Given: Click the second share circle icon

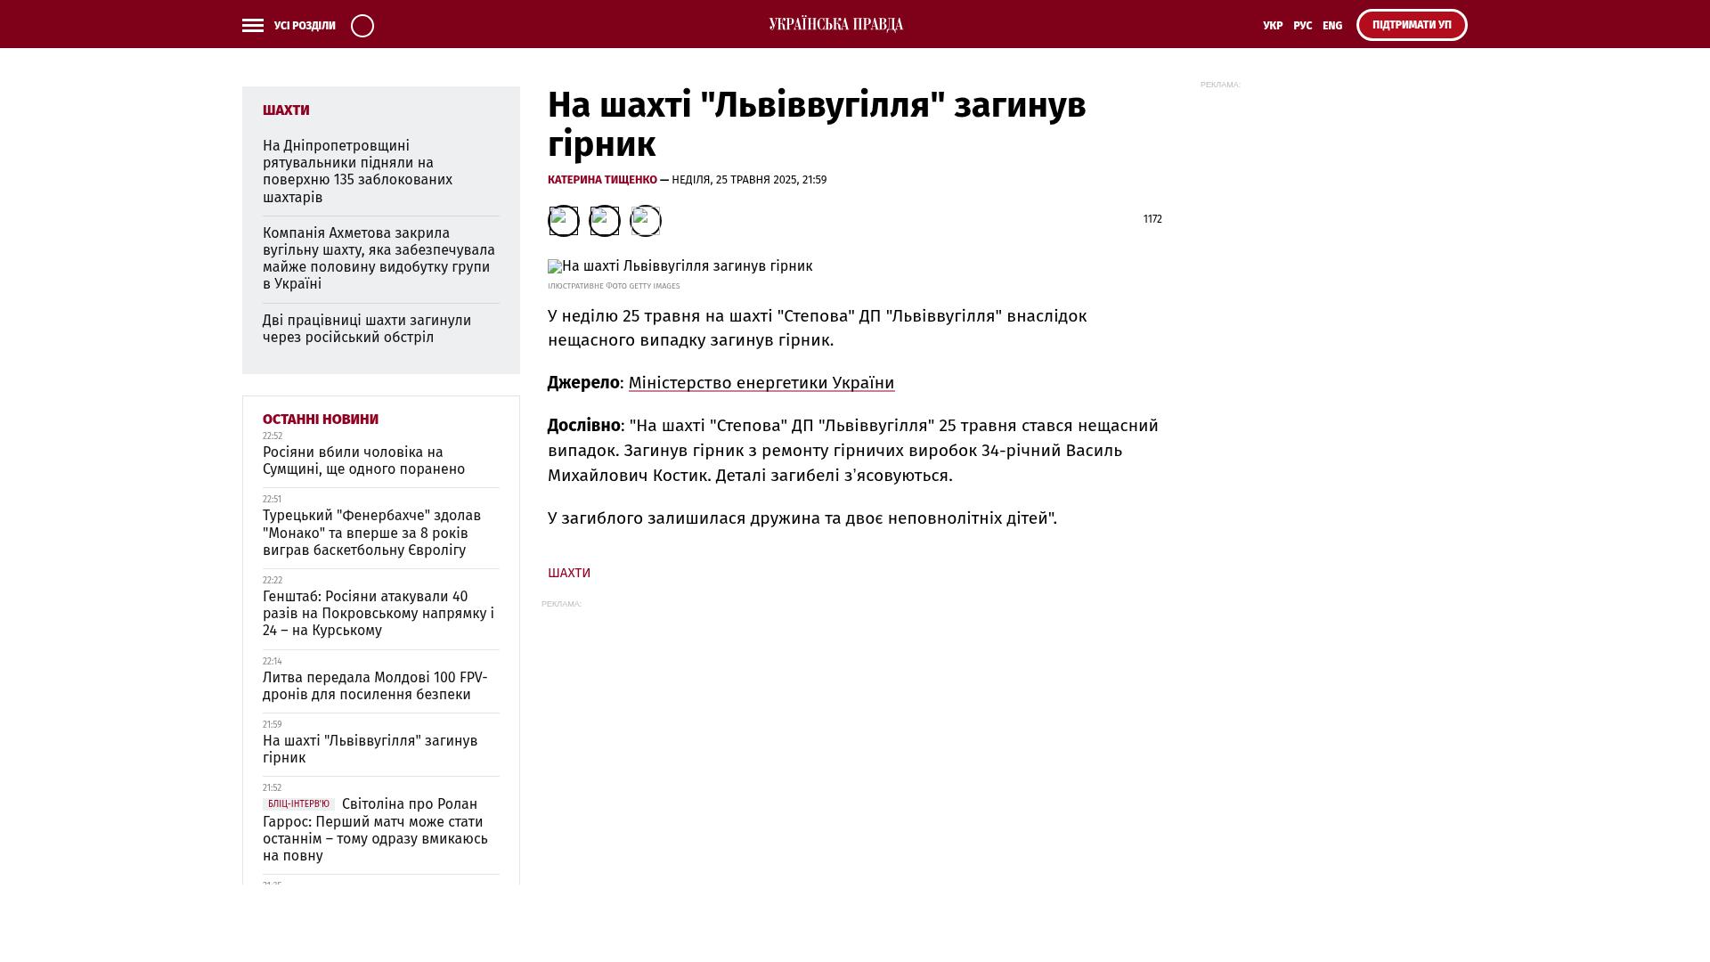Looking at the screenshot, I should tap(605, 221).
